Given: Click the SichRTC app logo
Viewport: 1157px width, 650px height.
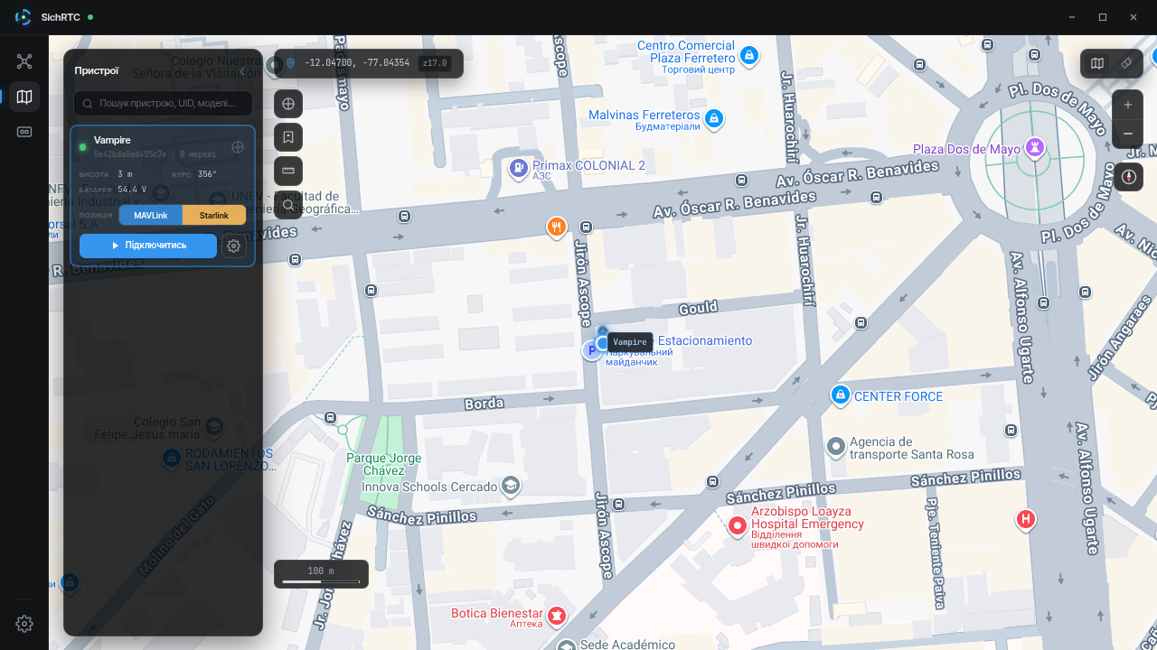Looking at the screenshot, I should [x=24, y=17].
